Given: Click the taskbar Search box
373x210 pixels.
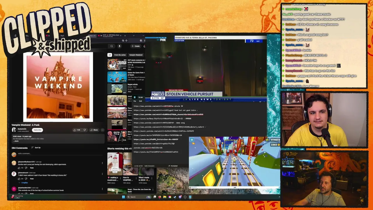Looking at the screenshot, I should (x=139, y=197).
